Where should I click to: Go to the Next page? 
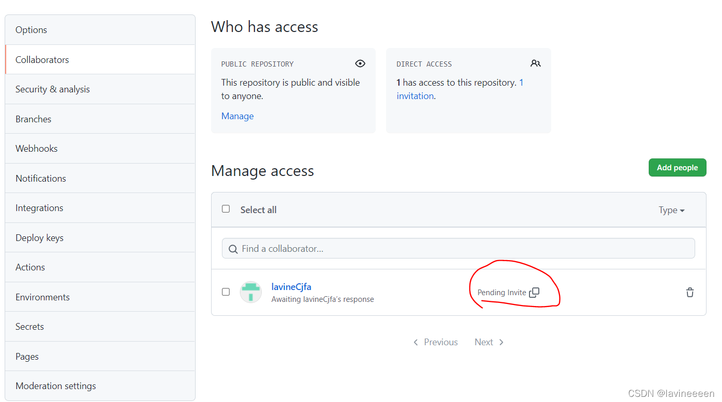tap(489, 342)
